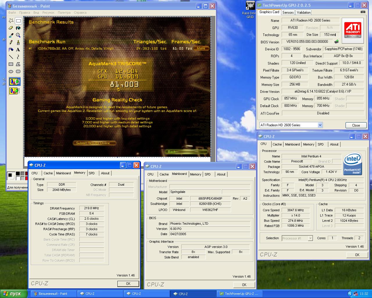Switch to TechPowerUp GPU-Z taskbar button
The width and height of the screenshot is (372, 298).
click(239, 294)
